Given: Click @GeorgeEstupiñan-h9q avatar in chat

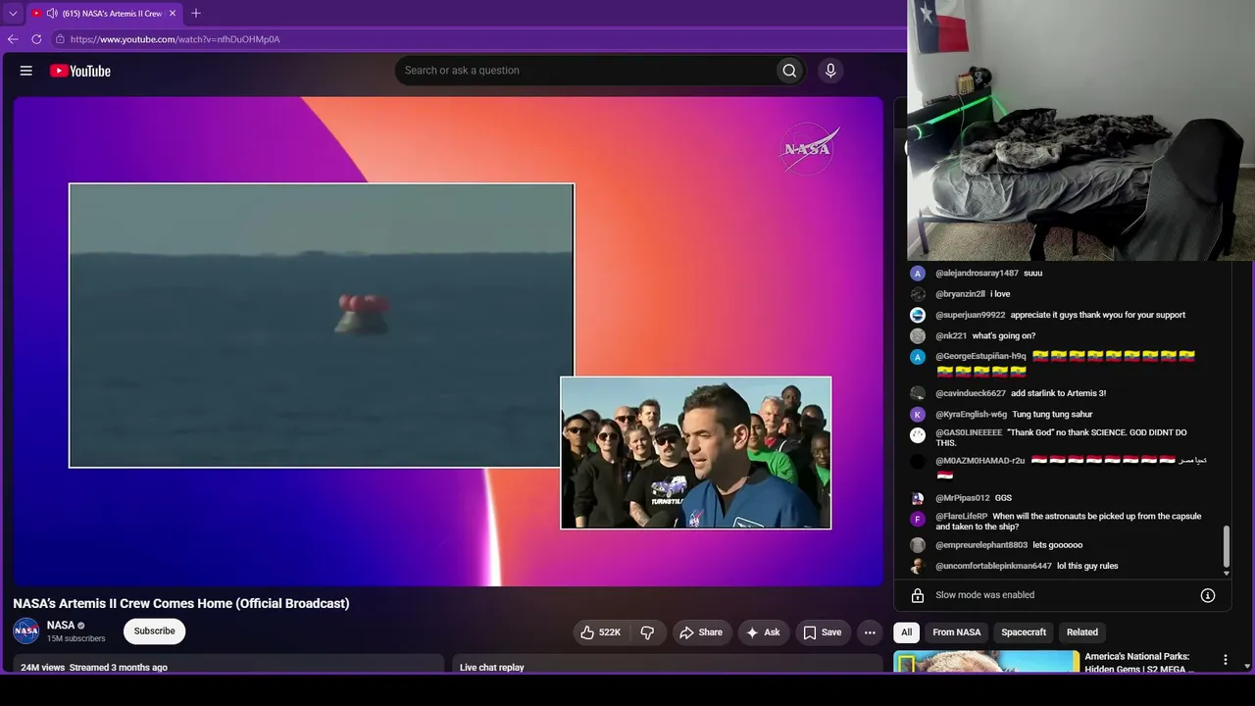Looking at the screenshot, I should tap(918, 357).
